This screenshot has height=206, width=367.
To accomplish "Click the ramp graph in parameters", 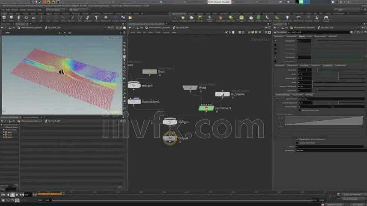I will click(324, 121).
